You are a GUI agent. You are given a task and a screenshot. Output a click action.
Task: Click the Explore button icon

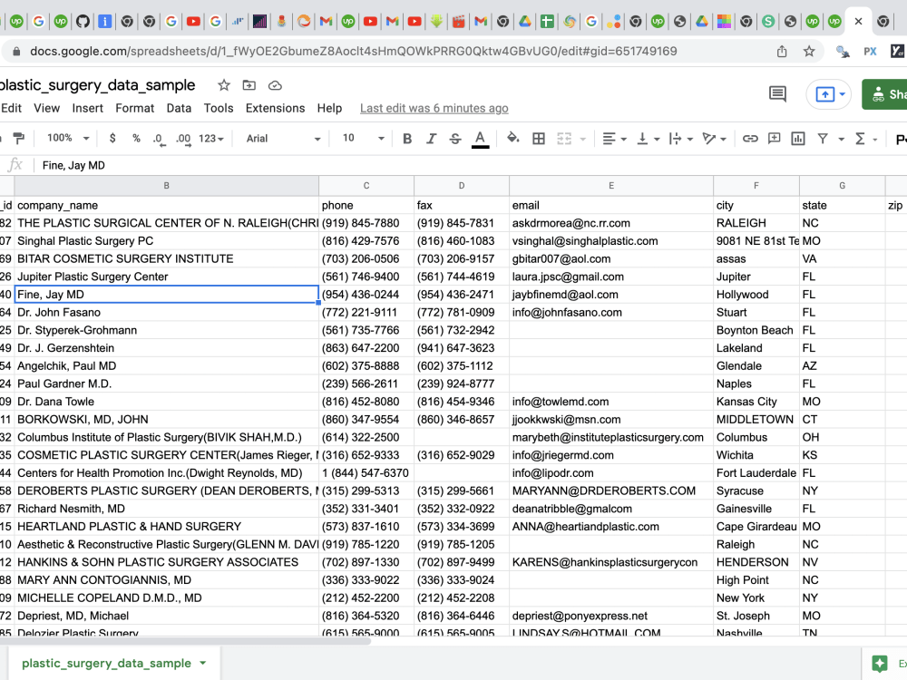880,664
